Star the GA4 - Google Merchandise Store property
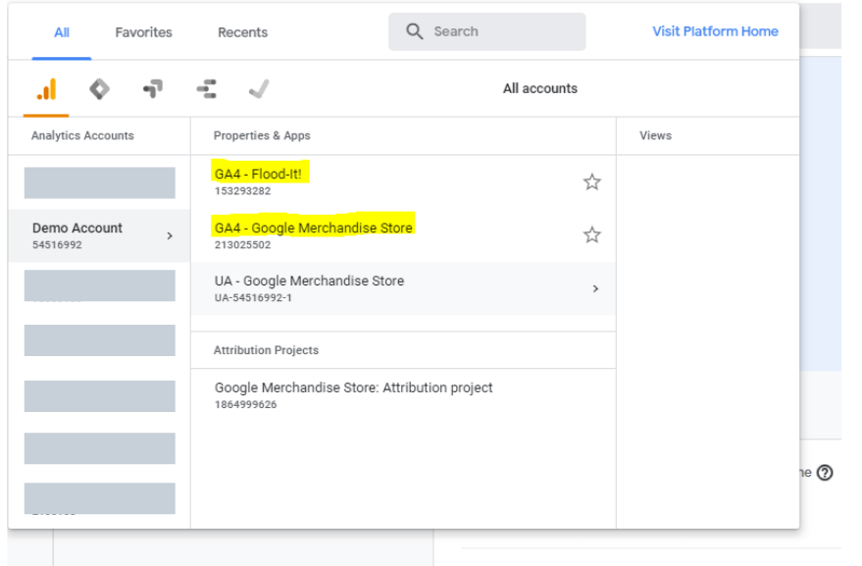The width and height of the screenshot is (862, 566). pyautogui.click(x=592, y=234)
